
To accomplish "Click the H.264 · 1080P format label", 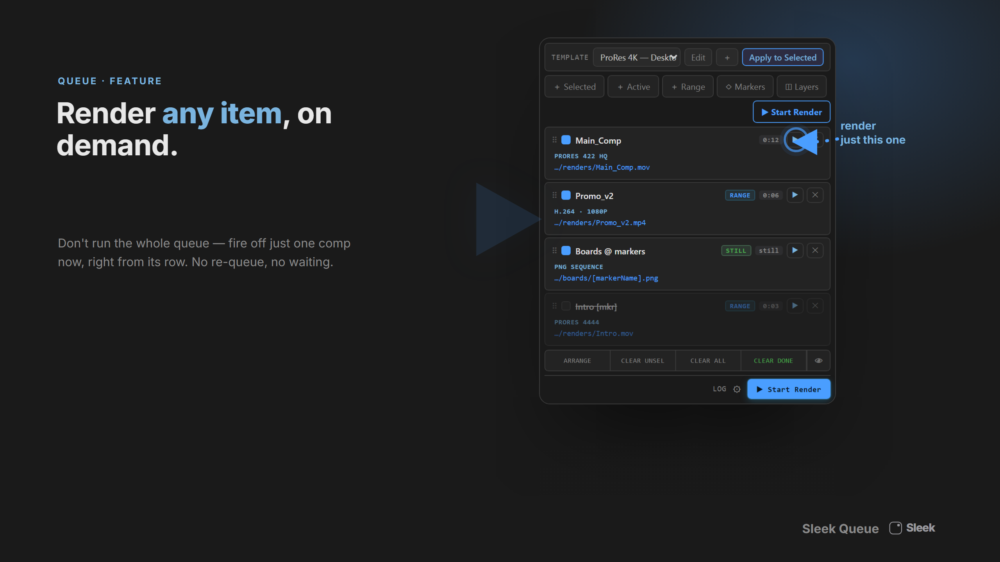I will click(581, 212).
